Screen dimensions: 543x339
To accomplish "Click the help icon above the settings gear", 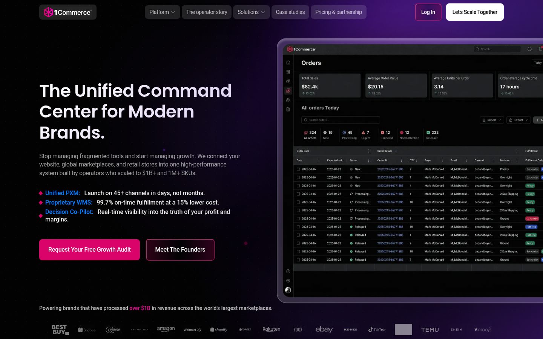I will click(x=288, y=271).
